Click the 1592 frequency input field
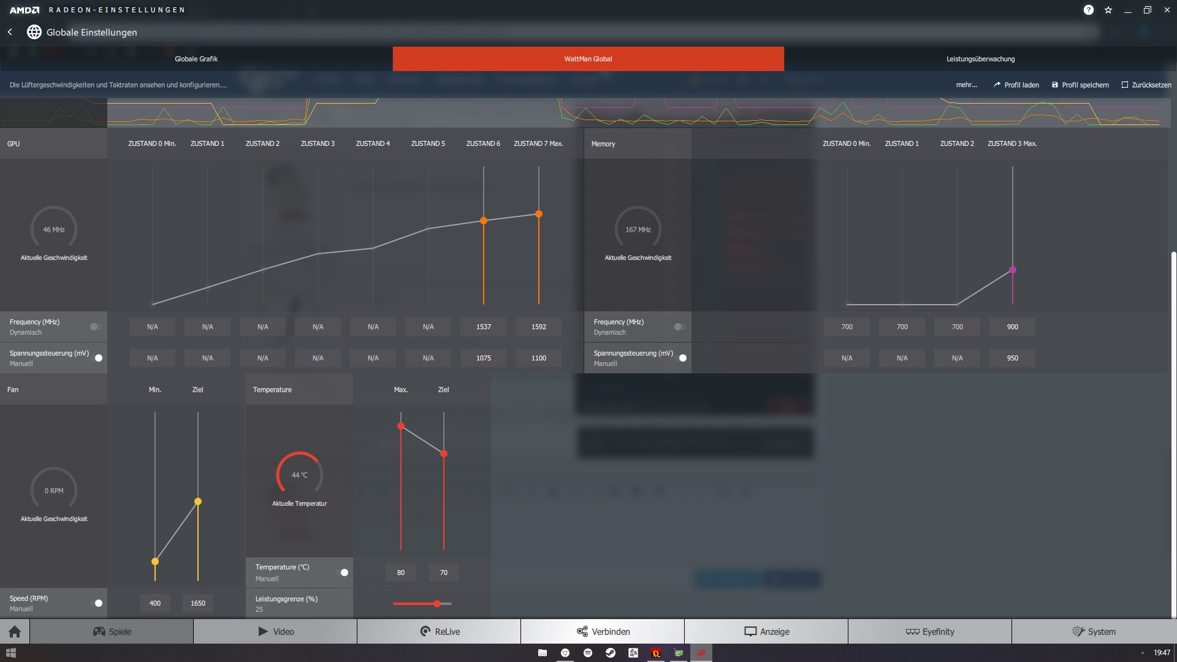 [x=538, y=327]
